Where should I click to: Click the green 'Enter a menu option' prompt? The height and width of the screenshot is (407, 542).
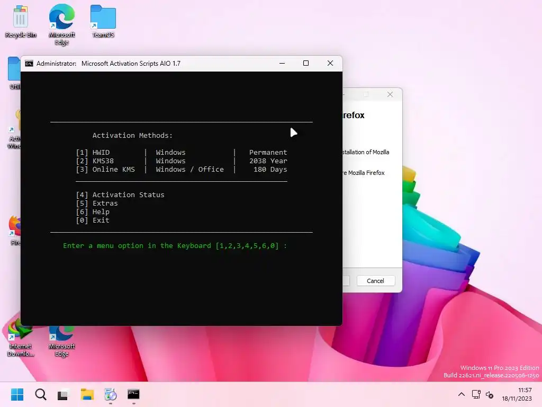[175, 246]
